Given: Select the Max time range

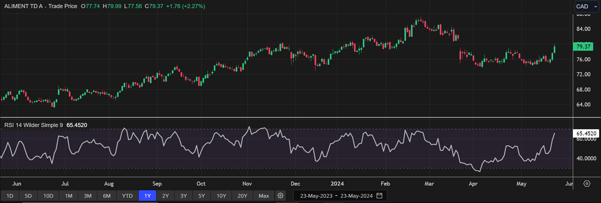Looking at the screenshot, I should [x=264, y=195].
